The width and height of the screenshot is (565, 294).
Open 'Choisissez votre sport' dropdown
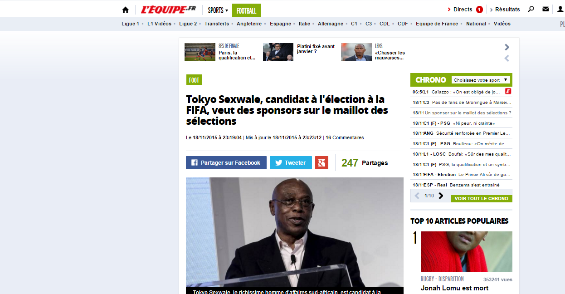tap(481, 80)
